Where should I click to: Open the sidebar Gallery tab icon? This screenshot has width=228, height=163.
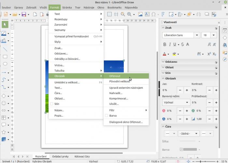[225, 52]
